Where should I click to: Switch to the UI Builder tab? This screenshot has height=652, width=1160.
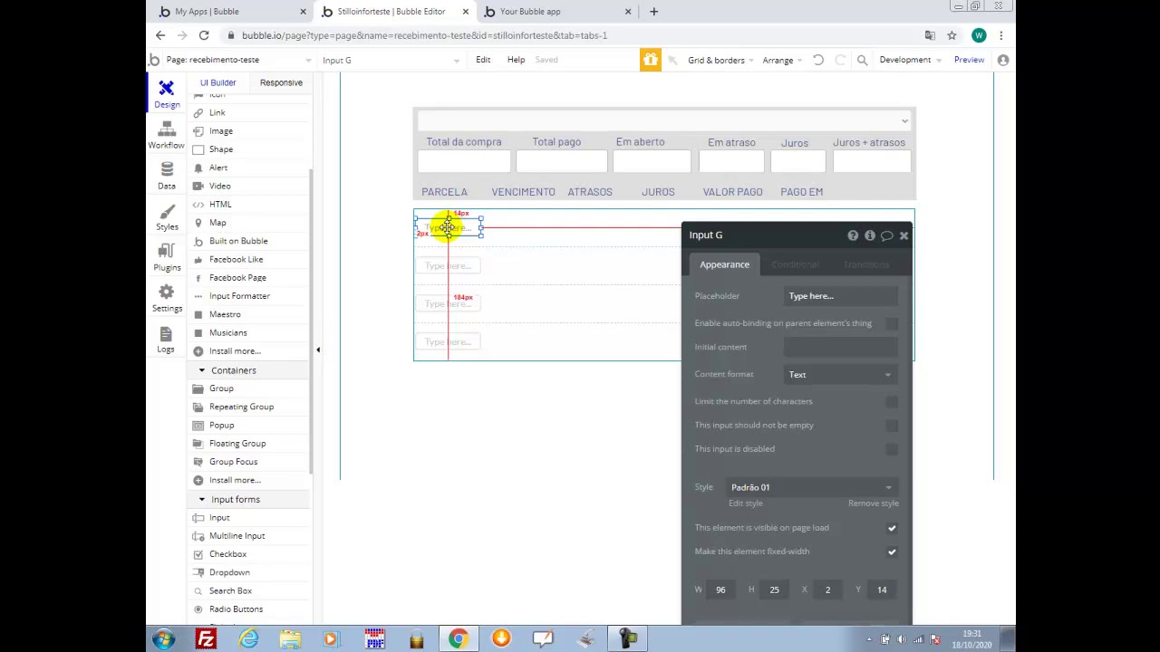217,82
